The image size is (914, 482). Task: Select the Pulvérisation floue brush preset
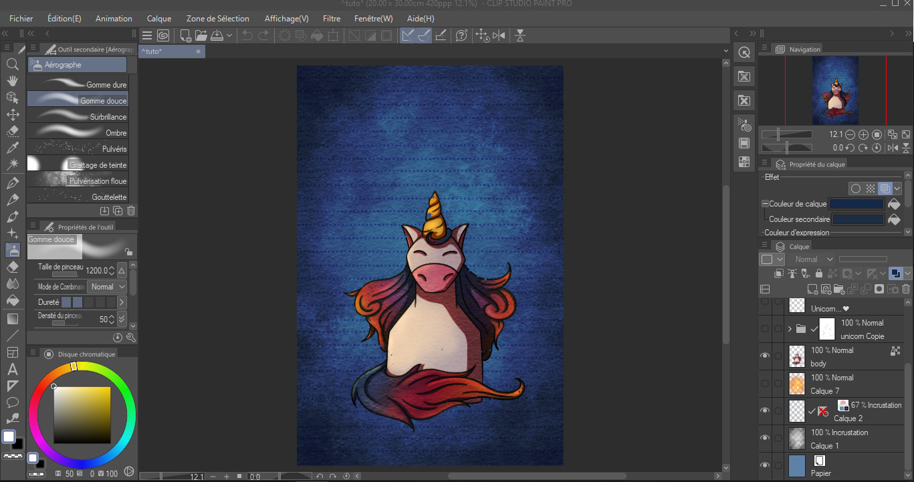click(x=77, y=180)
